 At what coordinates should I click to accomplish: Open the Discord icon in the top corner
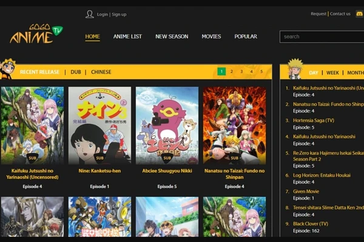[360, 14]
